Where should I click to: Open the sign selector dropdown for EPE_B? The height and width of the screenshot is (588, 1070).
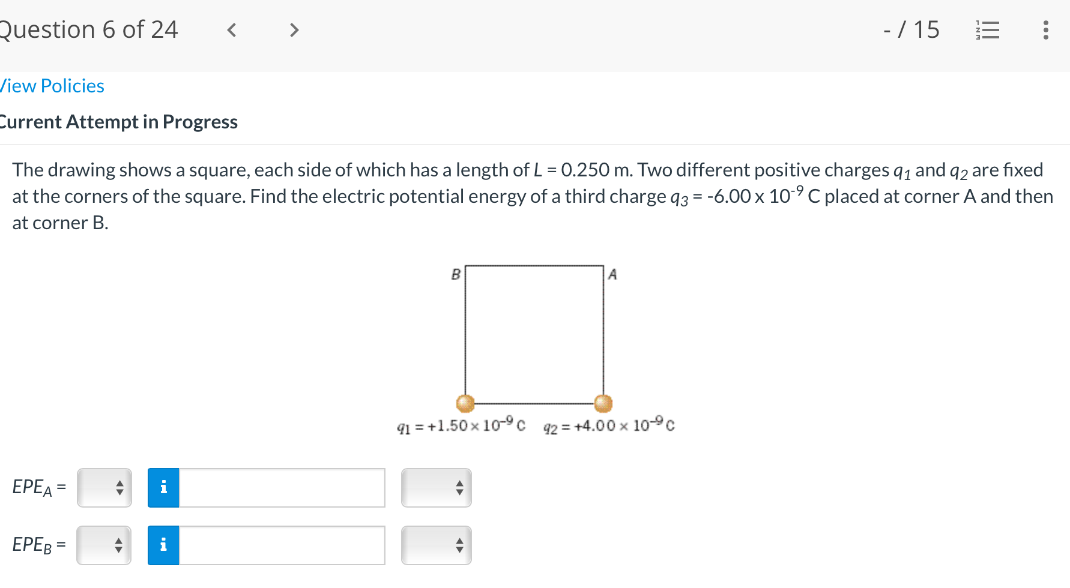pyautogui.click(x=104, y=545)
